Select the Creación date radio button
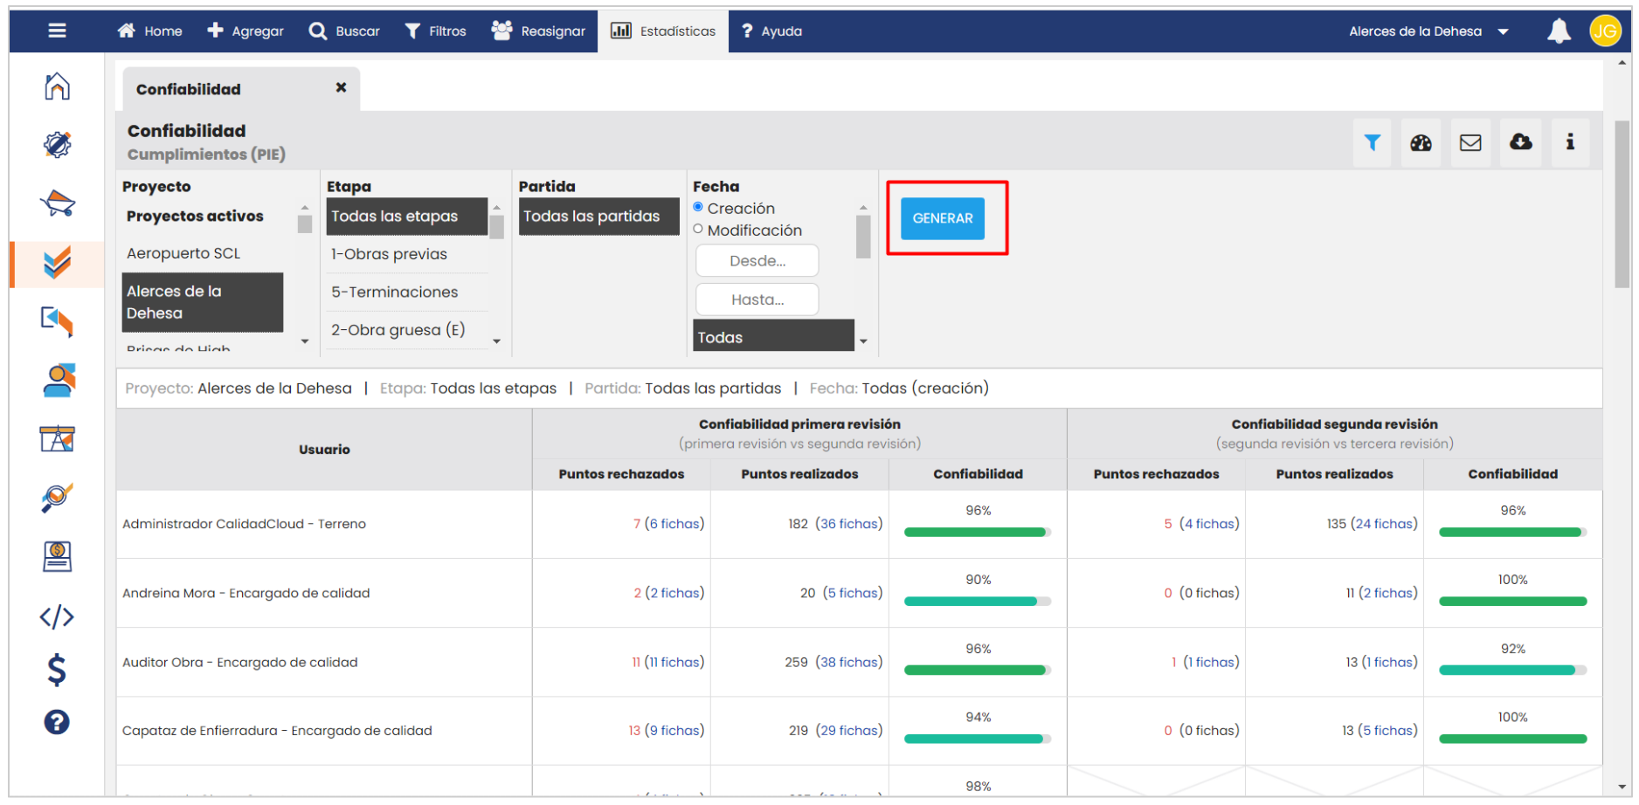Image resolution: width=1639 pixels, height=805 pixels. pos(698,208)
